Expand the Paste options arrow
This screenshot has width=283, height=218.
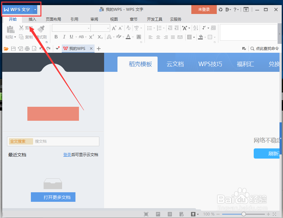pyautogui.click(x=15, y=37)
